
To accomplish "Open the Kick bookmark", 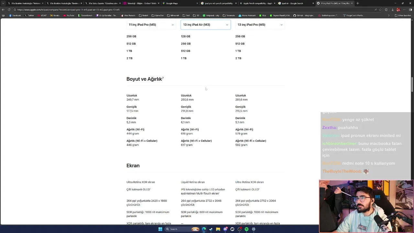I will [263, 15].
